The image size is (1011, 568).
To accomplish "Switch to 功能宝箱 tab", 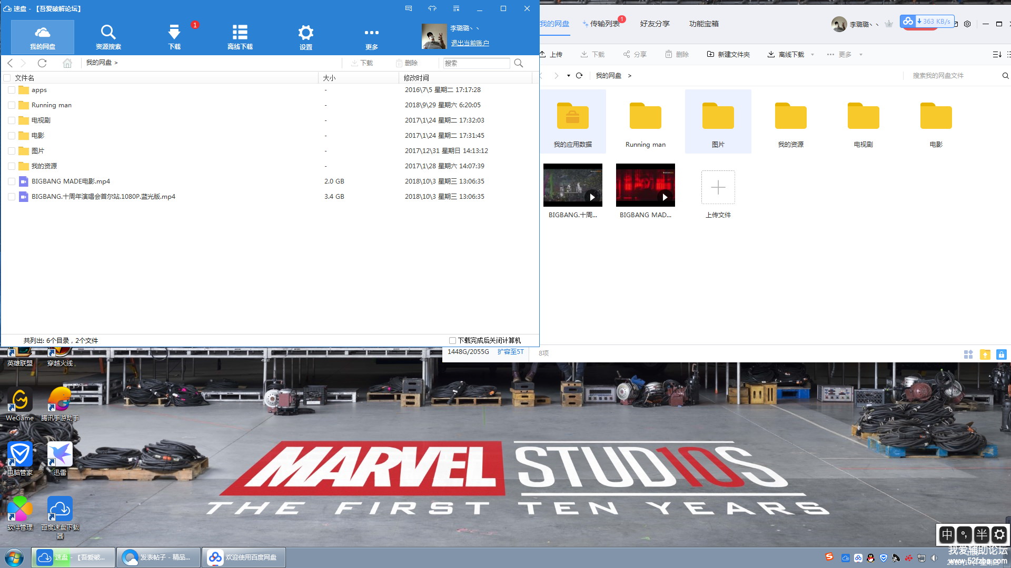I will point(704,24).
